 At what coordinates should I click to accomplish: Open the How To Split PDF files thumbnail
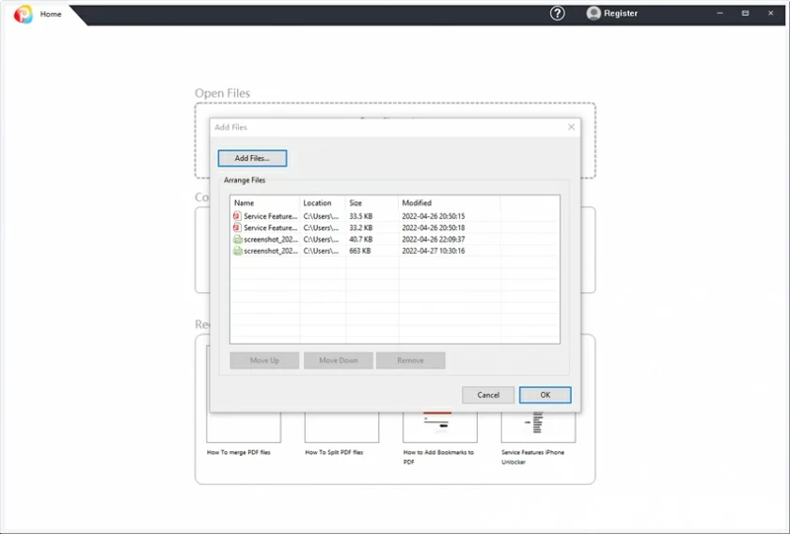pyautogui.click(x=341, y=426)
